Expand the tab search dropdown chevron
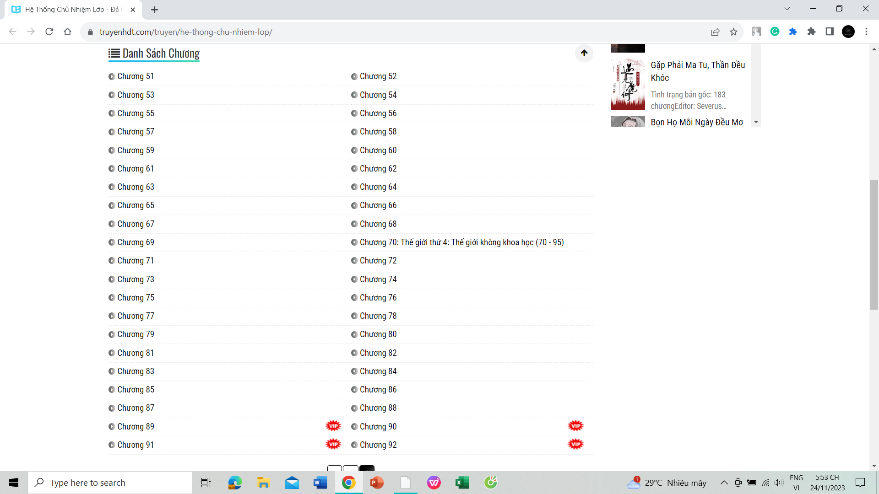This screenshot has height=494, width=879. coord(787,9)
